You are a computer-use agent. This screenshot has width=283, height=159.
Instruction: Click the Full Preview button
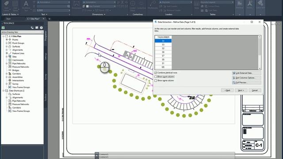246,83
